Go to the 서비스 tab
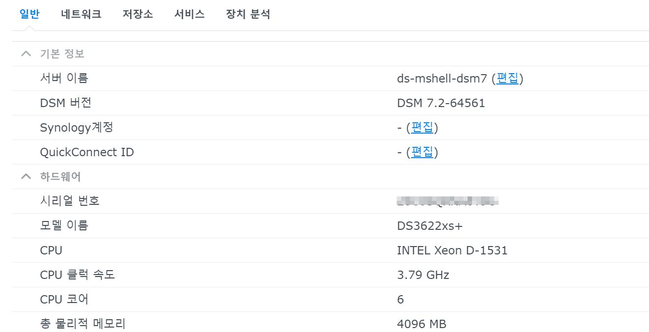This screenshot has height=332, width=649. coord(189,14)
